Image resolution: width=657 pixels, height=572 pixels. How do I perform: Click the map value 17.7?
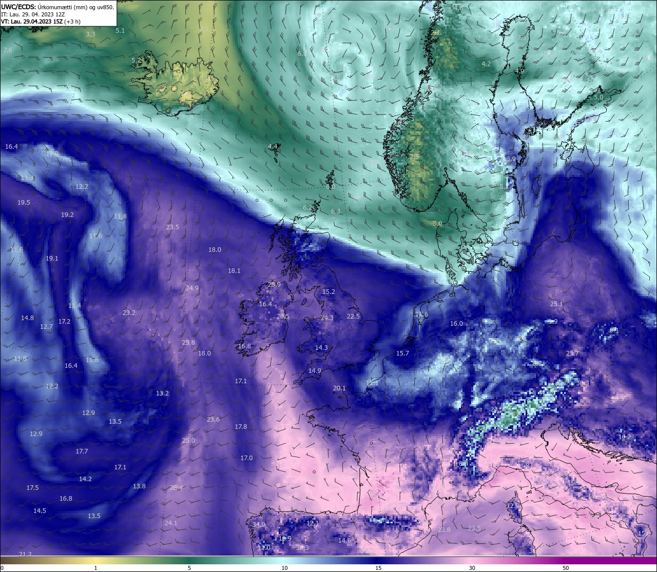(82, 451)
